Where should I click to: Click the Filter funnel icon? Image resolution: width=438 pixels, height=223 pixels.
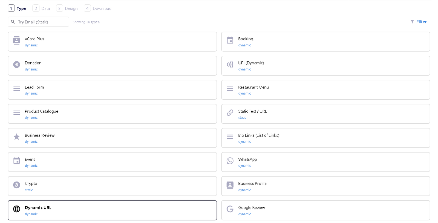(412, 22)
